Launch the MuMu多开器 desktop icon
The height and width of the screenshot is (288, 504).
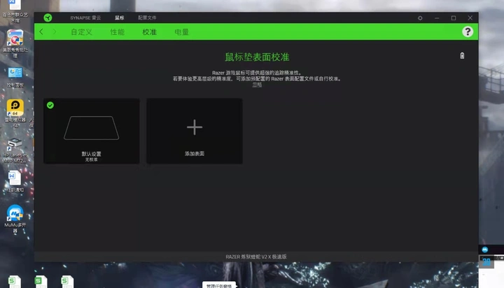[15, 219]
